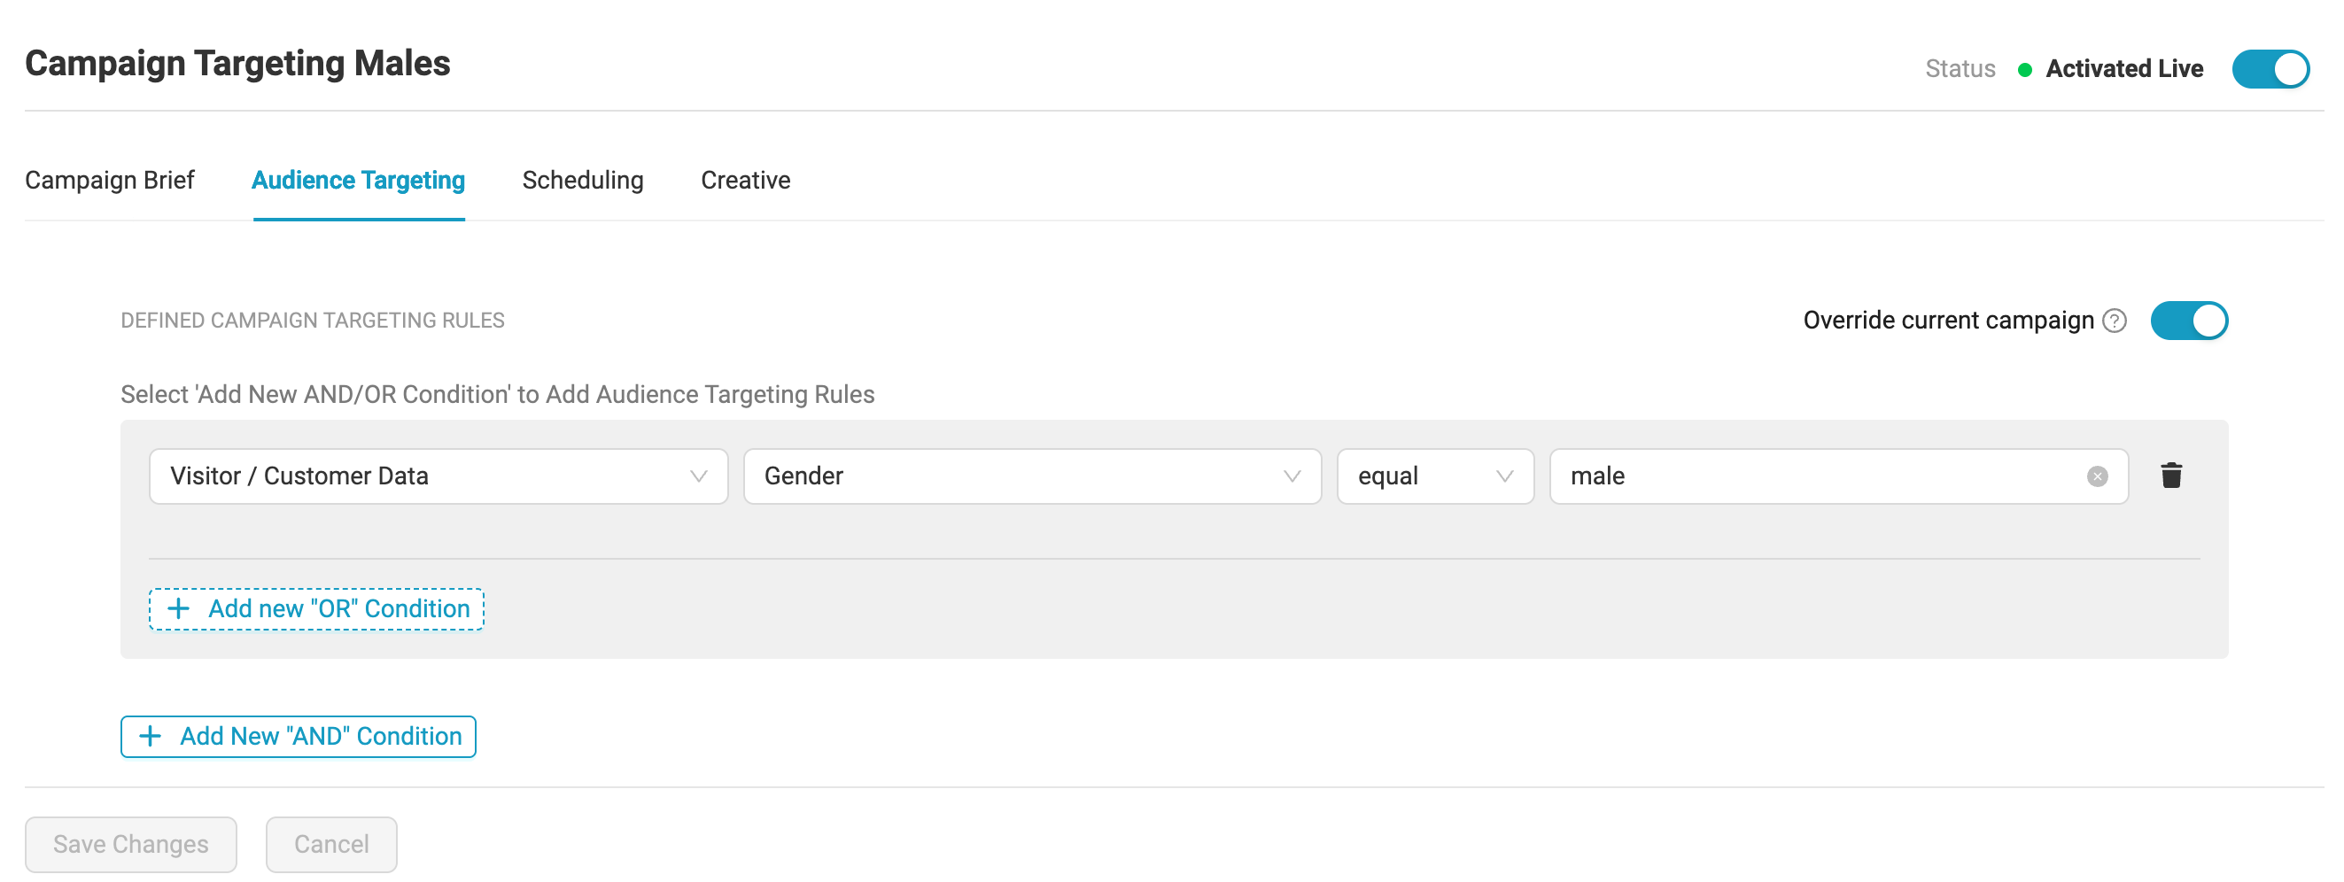Click the plus icon beside Add New AND Condition
The height and width of the screenshot is (882, 2344).
point(150,736)
